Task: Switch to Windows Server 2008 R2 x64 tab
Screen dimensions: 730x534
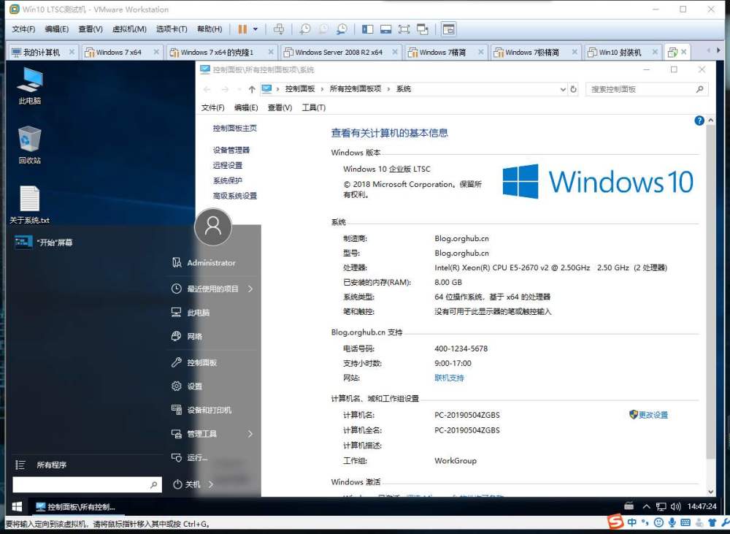Action: (x=339, y=52)
